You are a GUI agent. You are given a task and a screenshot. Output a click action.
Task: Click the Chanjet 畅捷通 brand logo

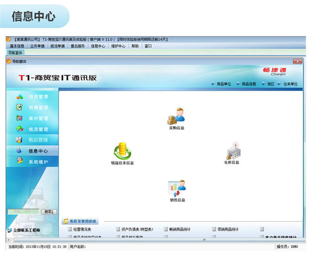tap(275, 71)
